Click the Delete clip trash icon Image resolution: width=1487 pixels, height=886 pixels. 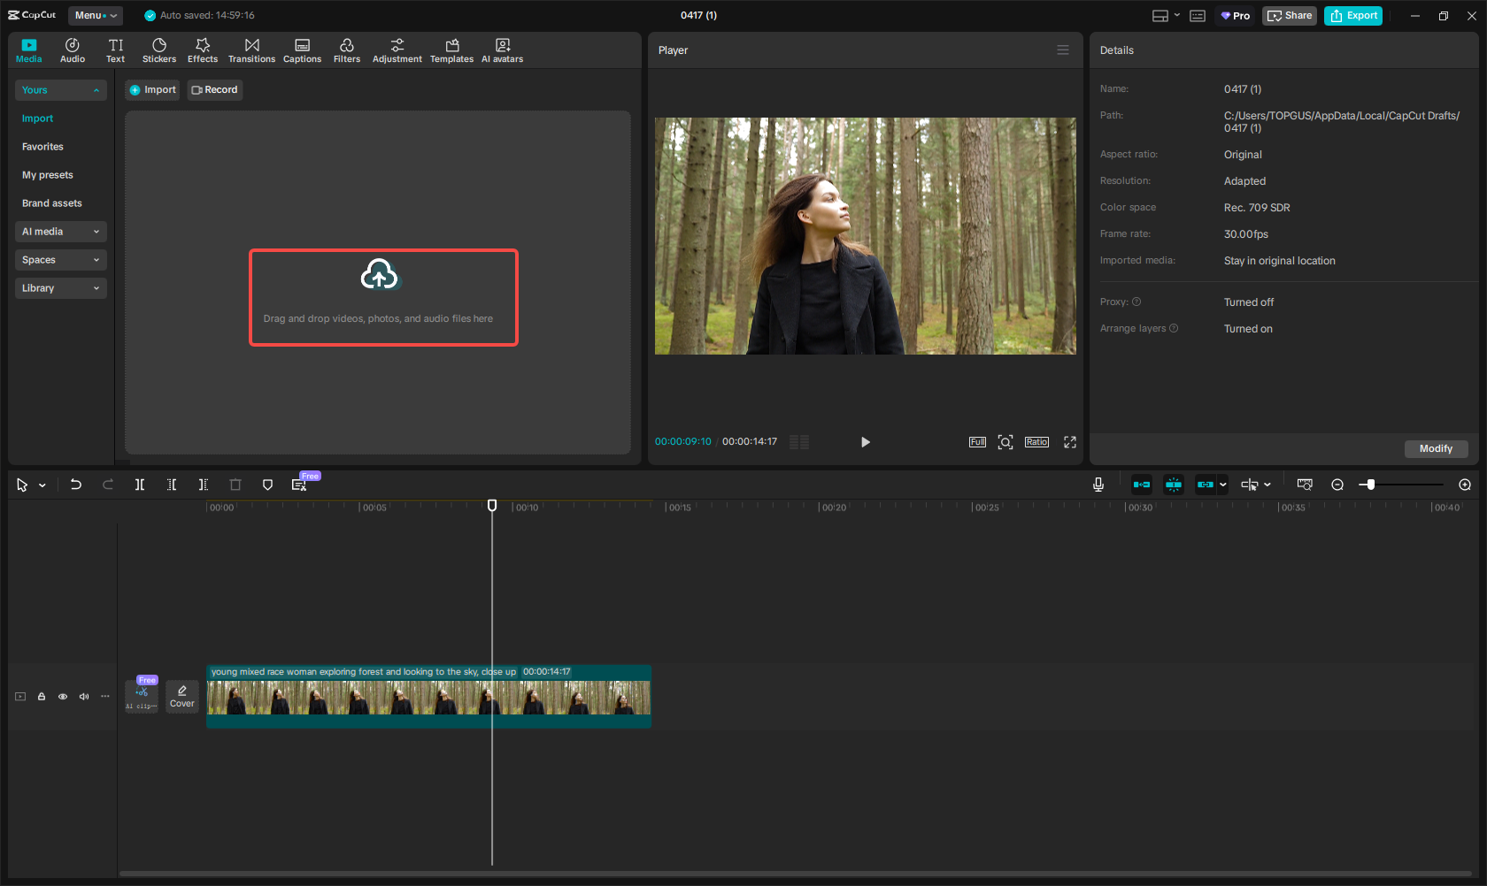[235, 485]
